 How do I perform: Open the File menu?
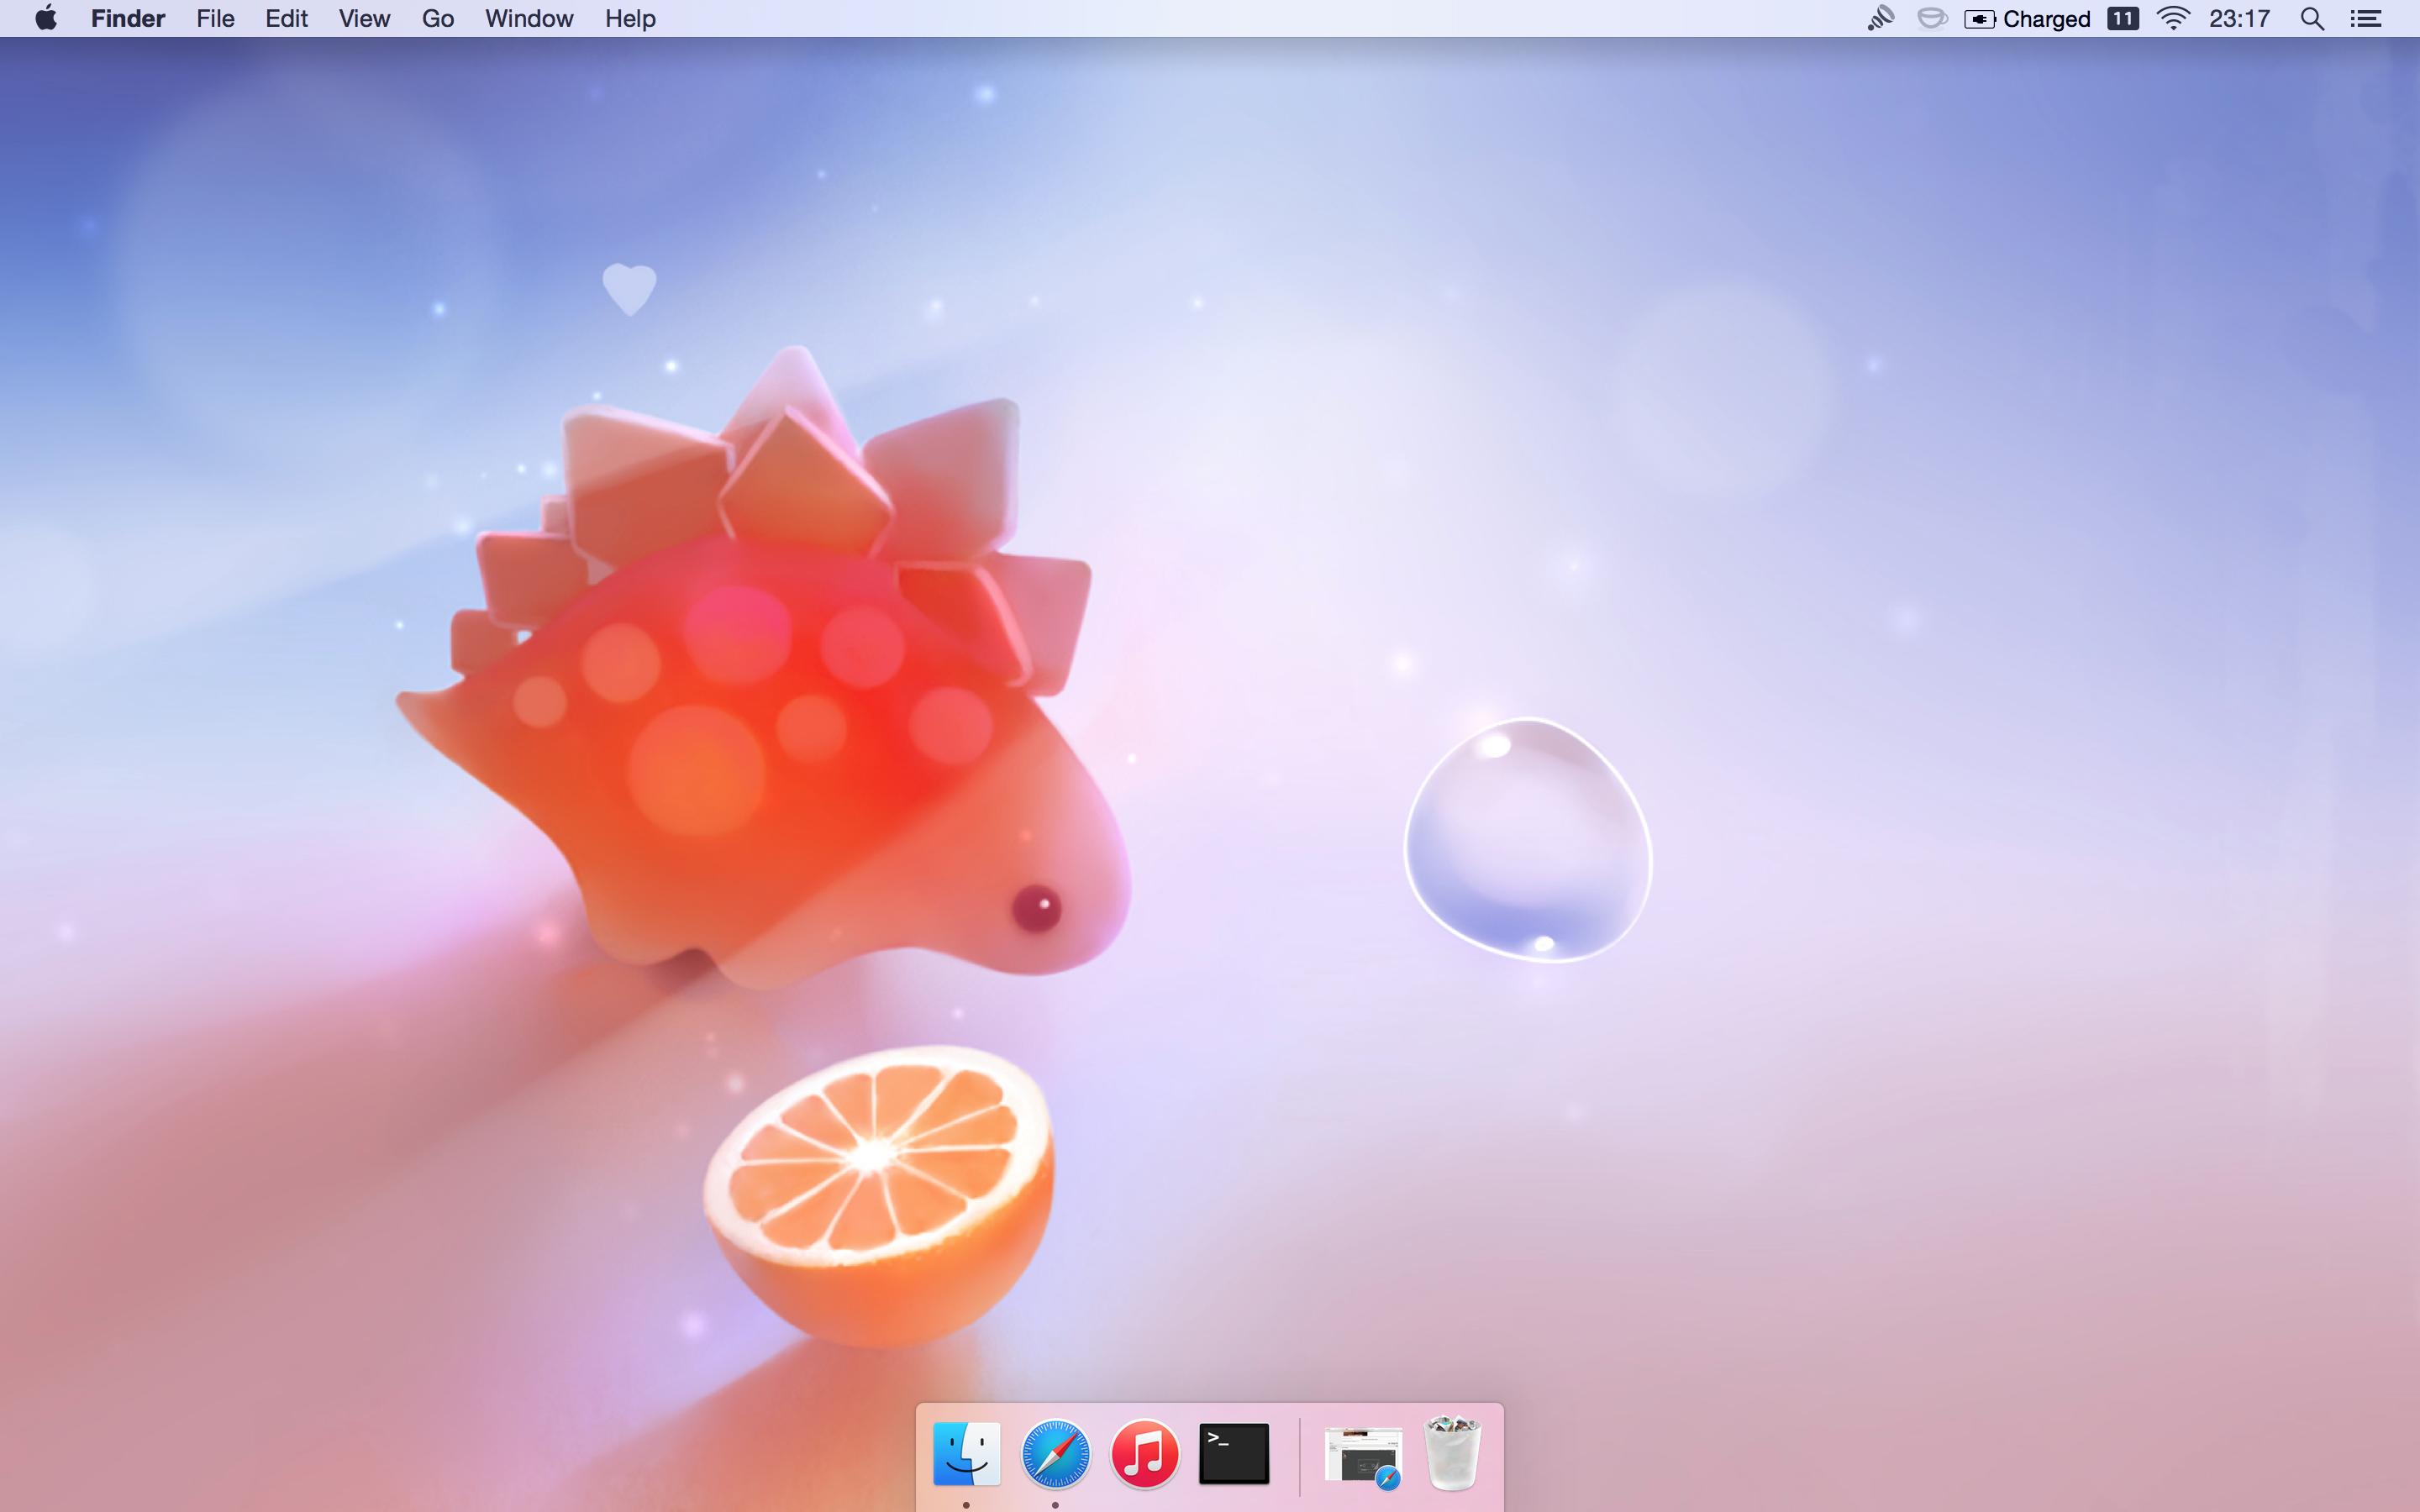click(x=215, y=19)
